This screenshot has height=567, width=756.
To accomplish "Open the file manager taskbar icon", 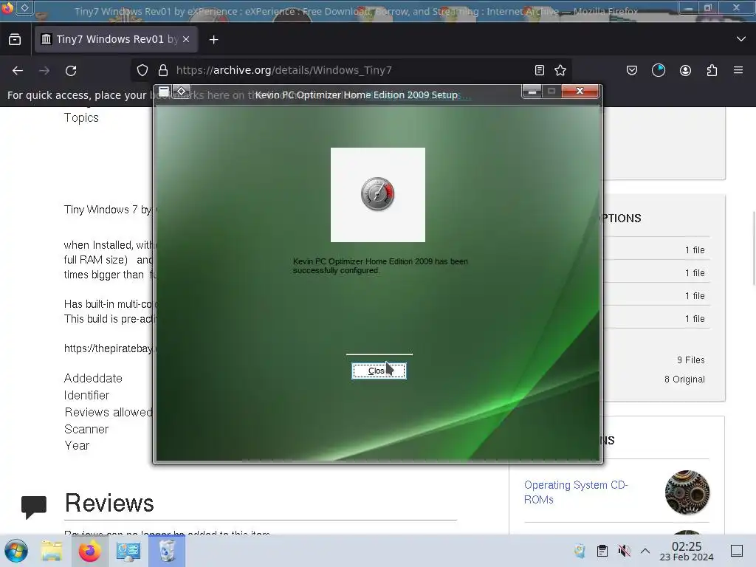I will click(52, 551).
